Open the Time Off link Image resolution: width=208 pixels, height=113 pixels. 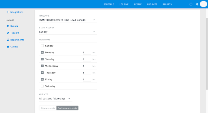tap(15, 33)
